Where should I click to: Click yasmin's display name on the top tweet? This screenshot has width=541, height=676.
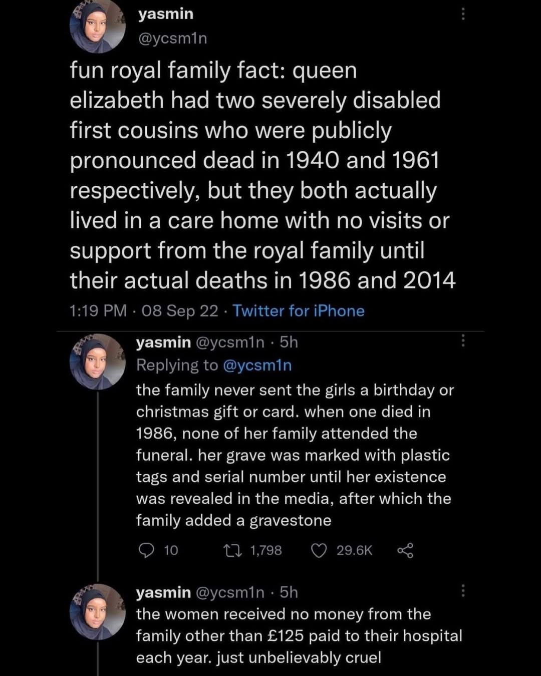click(166, 13)
